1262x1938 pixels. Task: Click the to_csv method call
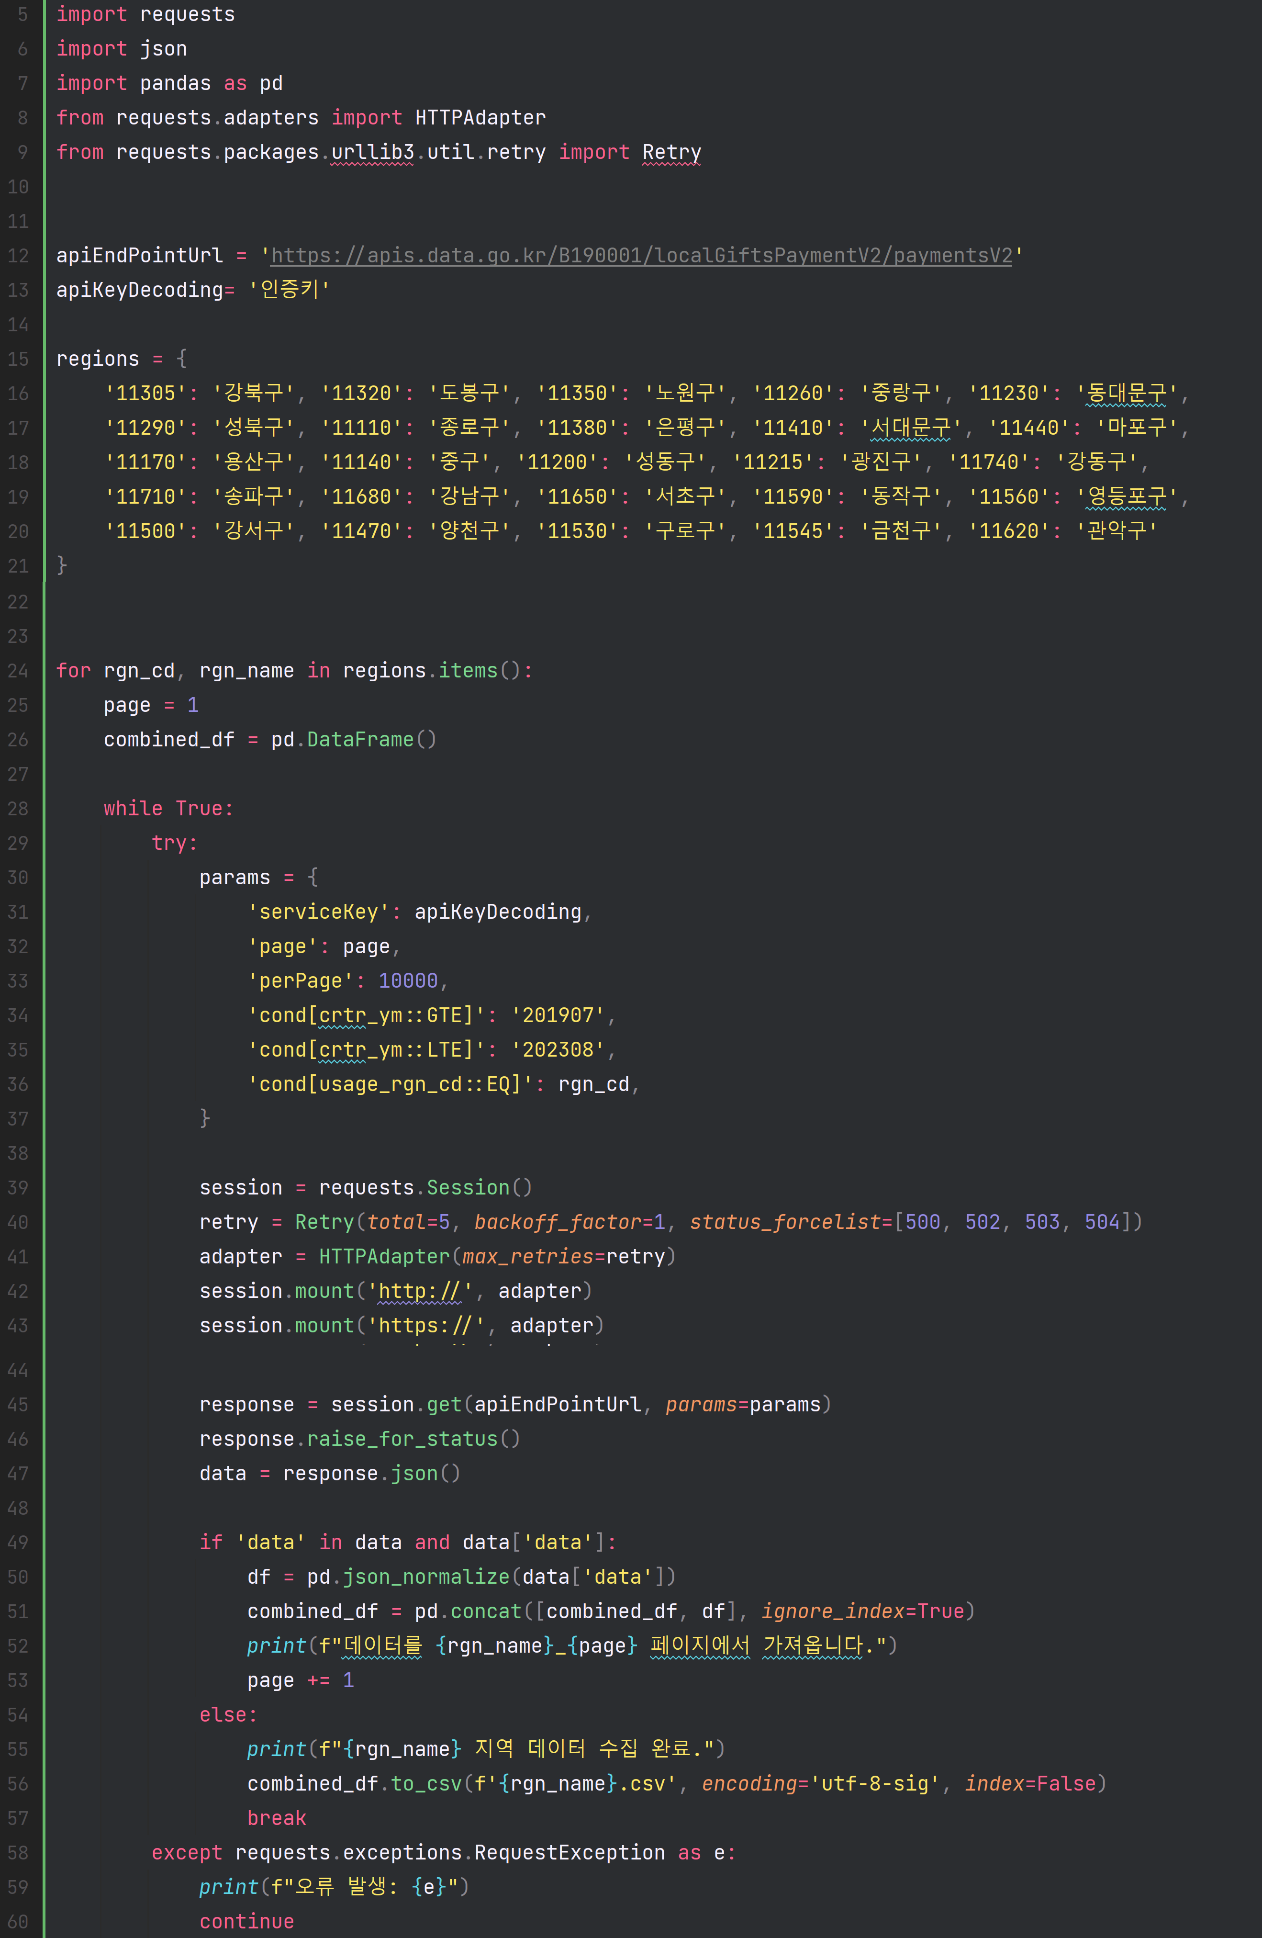tap(426, 1783)
